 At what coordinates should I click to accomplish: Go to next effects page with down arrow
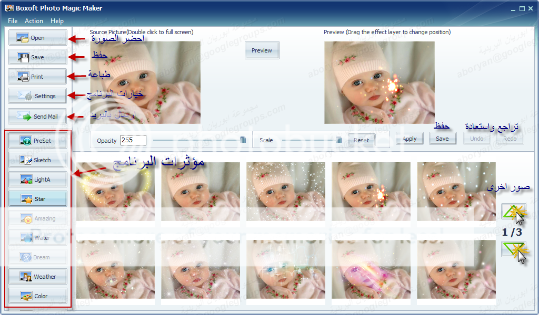point(513,250)
